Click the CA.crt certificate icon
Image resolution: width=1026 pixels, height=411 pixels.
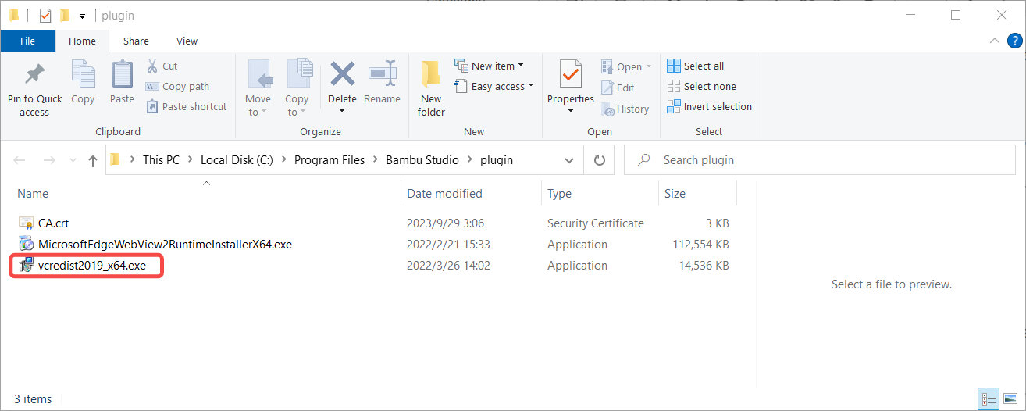tap(27, 223)
